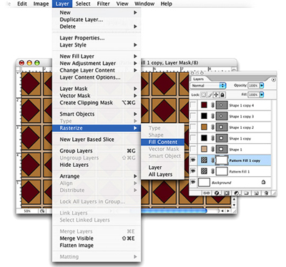The image size is (286, 267).
Task: Click the Fill percentage field
Action: coord(253,94)
